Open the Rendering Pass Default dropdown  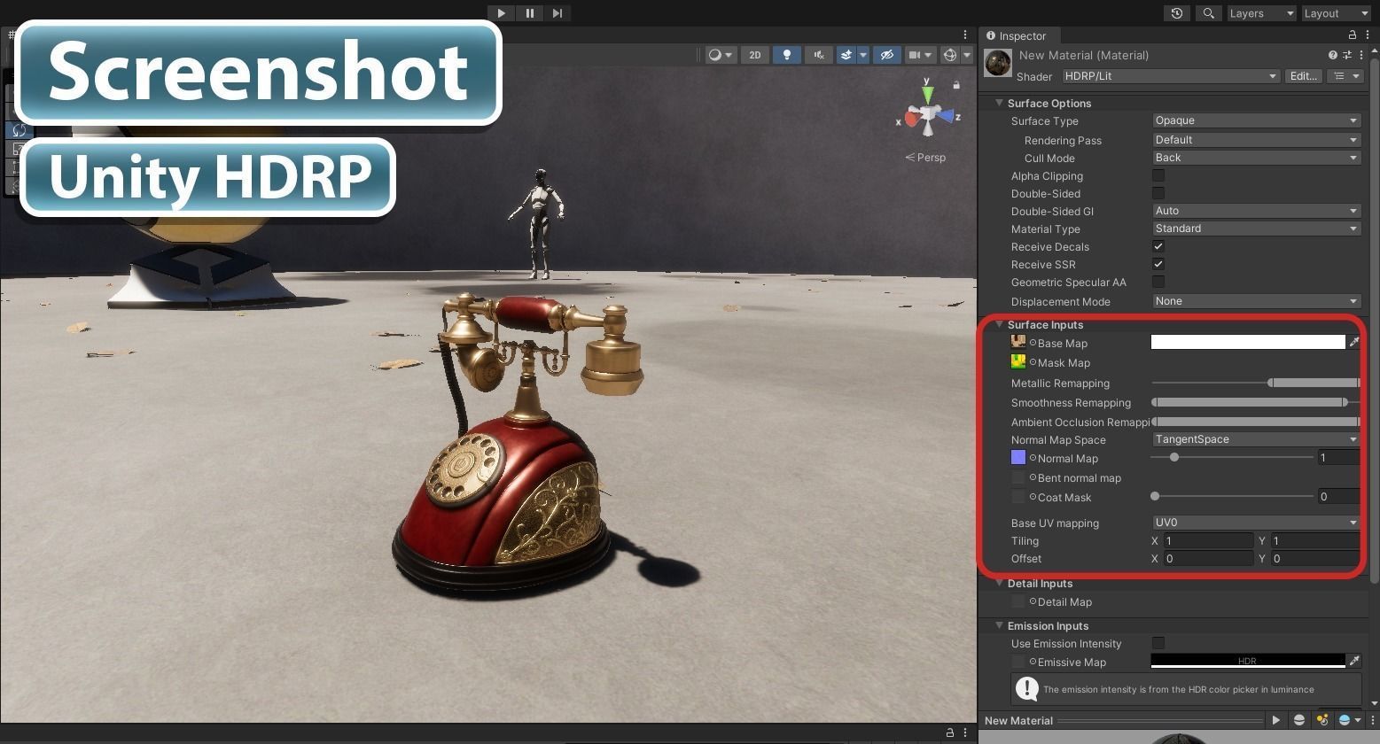(1256, 140)
